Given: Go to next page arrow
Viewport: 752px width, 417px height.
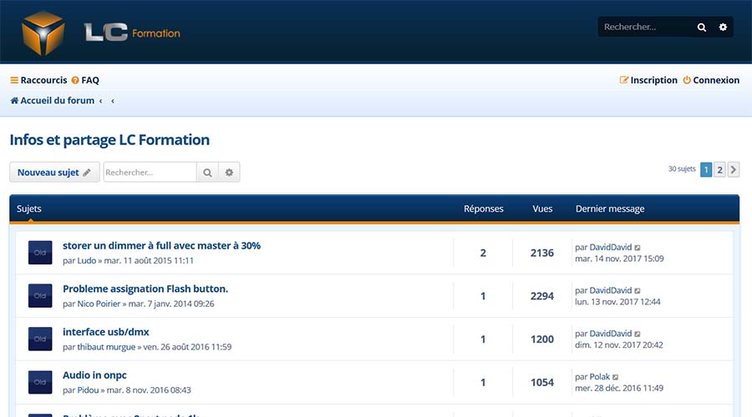Looking at the screenshot, I should (734, 169).
